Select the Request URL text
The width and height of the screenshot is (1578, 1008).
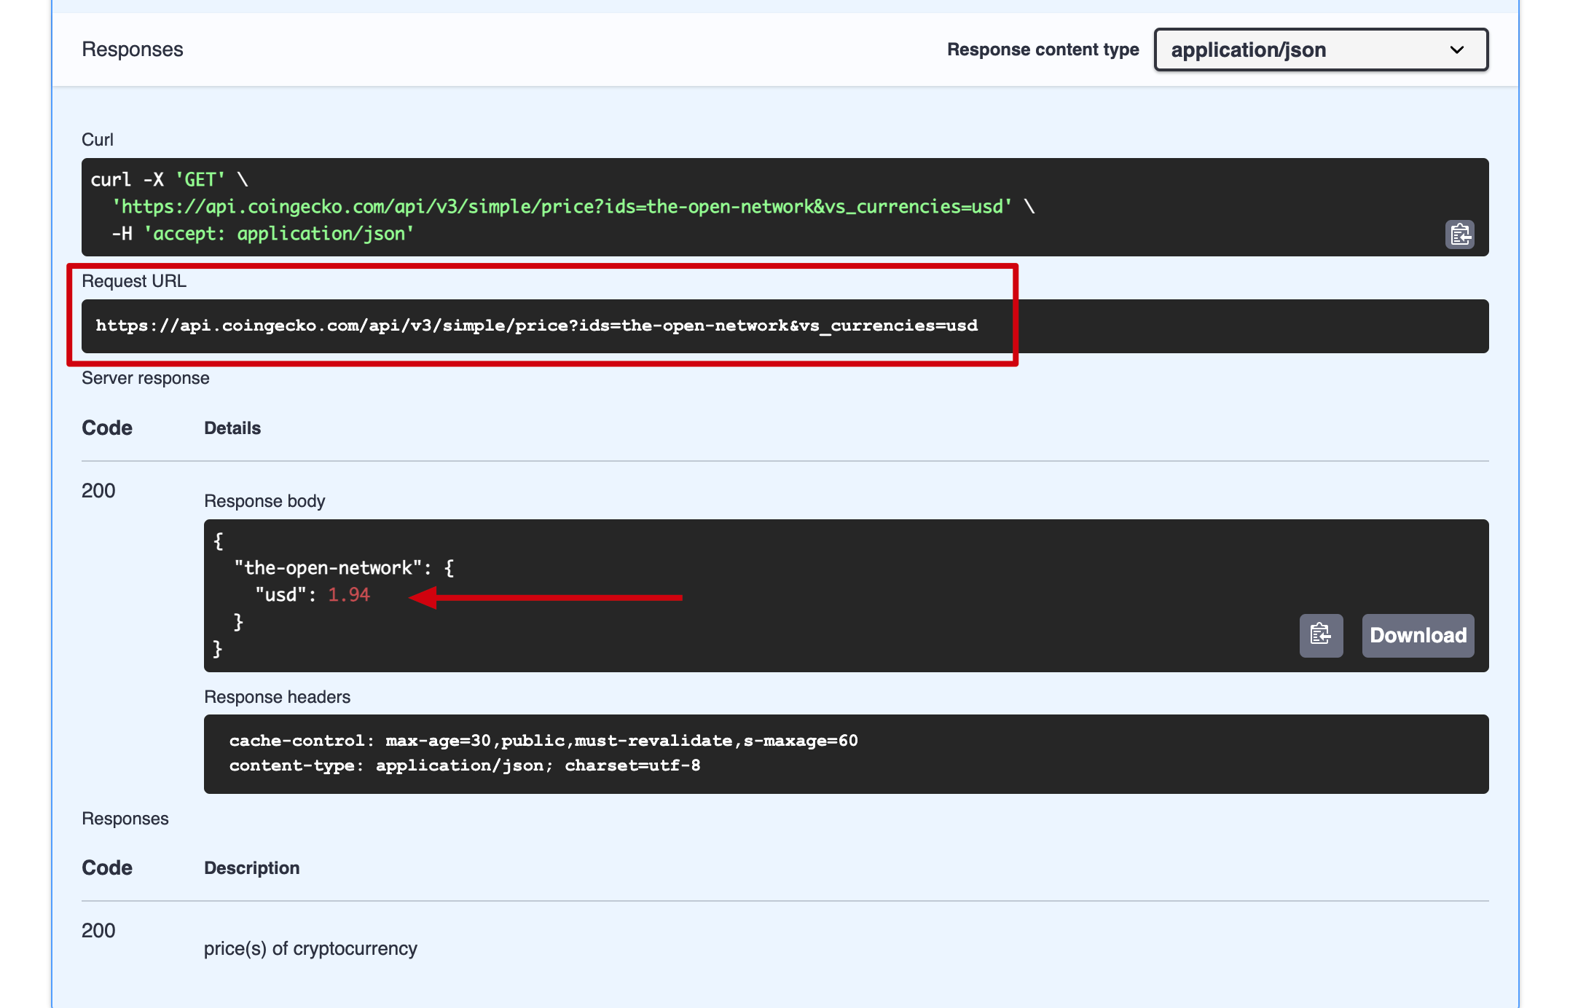pyautogui.click(x=537, y=326)
